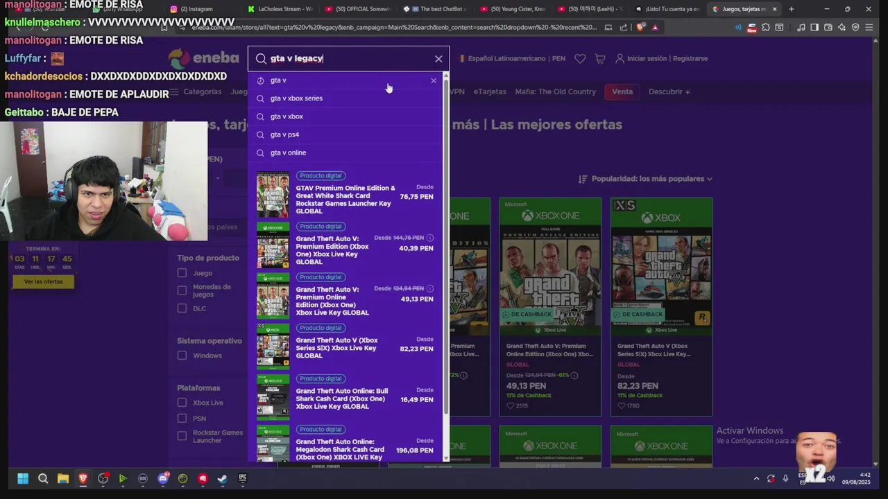The image size is (888, 499).
Task: Open 'Mafia: The Old Country' navigation item
Action: coord(555,91)
